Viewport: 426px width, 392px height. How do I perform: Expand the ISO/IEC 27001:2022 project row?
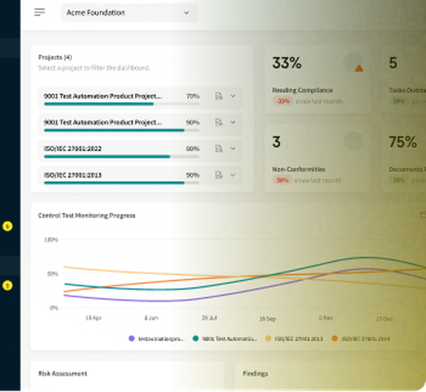pyautogui.click(x=233, y=149)
